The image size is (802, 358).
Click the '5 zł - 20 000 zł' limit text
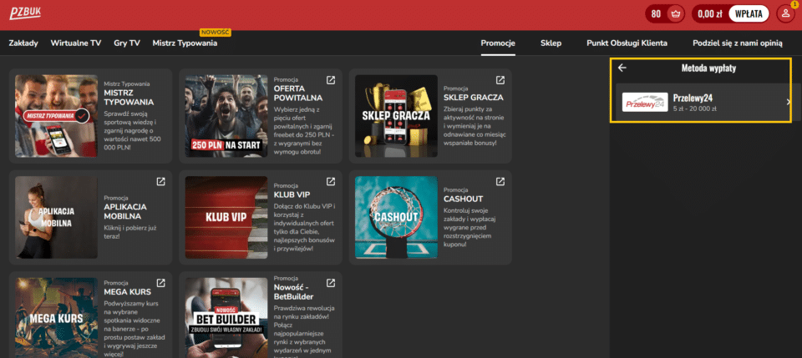coord(695,108)
